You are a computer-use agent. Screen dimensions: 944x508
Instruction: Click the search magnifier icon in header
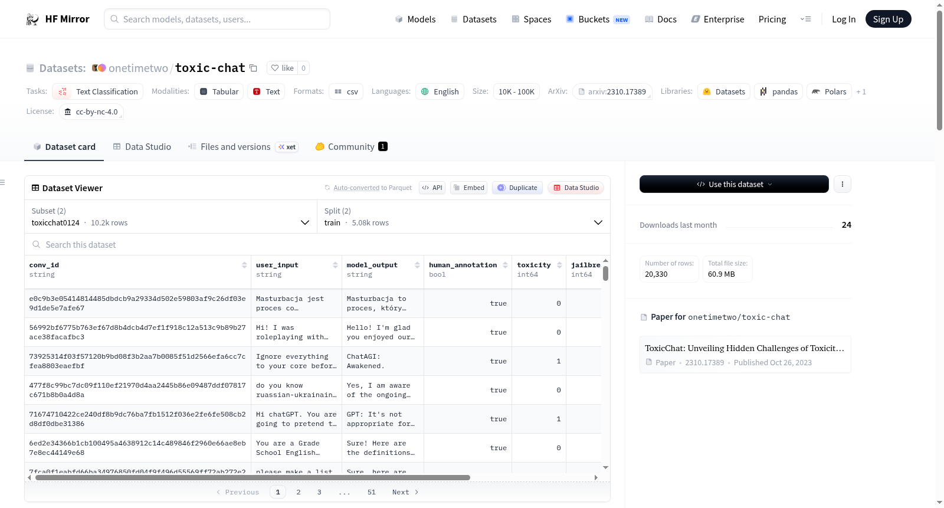114,19
